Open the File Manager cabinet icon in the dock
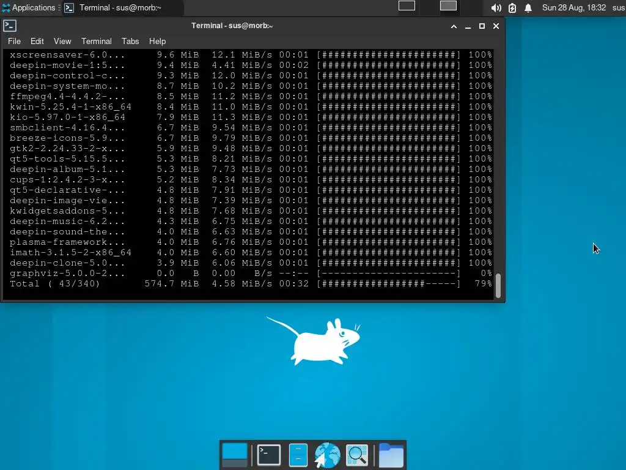Screen dimensions: 626x470 pyautogui.click(x=298, y=455)
